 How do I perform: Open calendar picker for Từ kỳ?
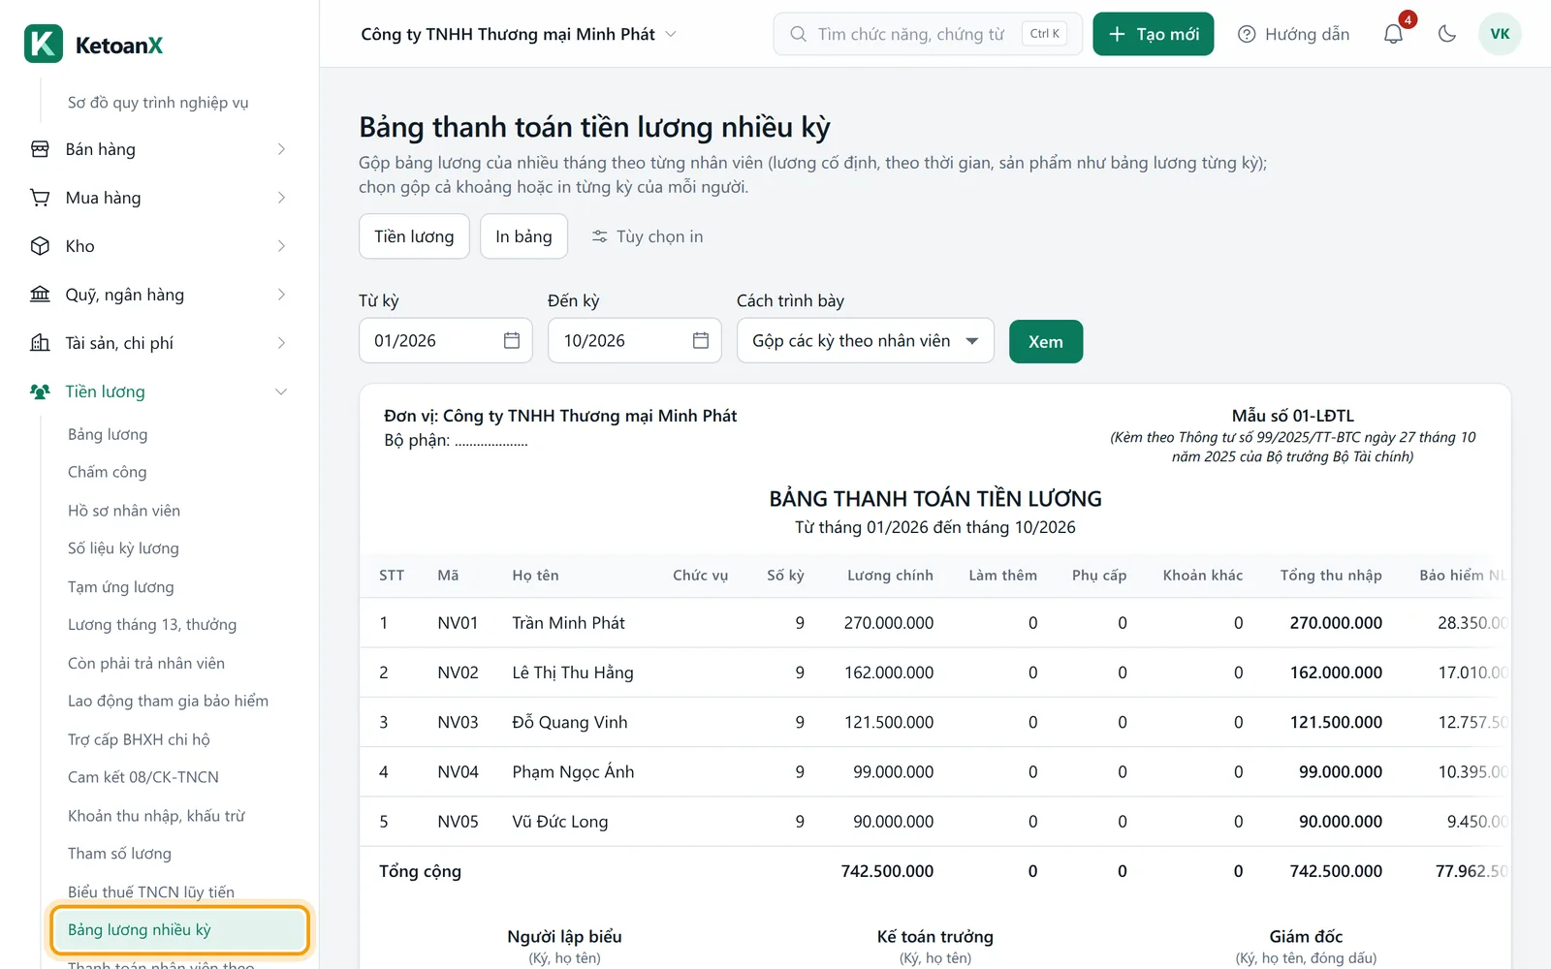pyautogui.click(x=512, y=340)
